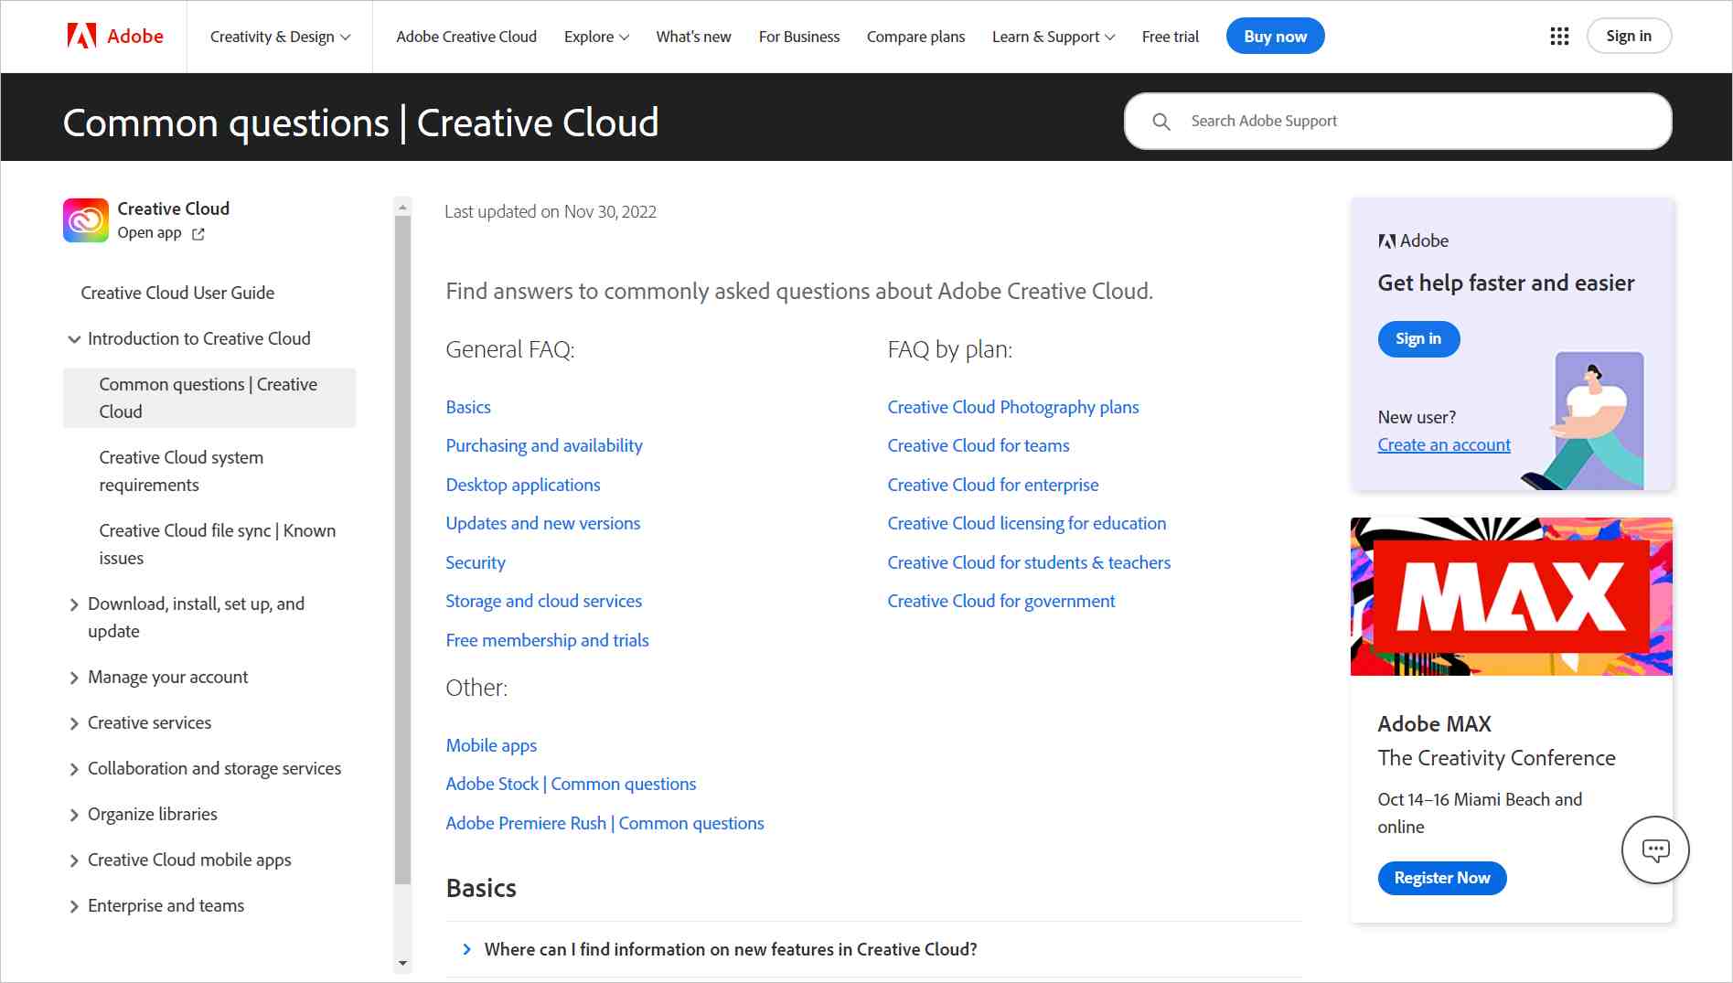
Task: Click the sidebar scrollbar thumb
Action: click(x=402, y=550)
